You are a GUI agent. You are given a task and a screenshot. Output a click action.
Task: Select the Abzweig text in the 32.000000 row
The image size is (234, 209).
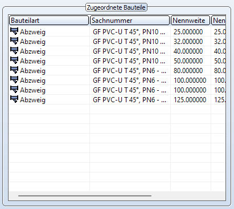(x=32, y=42)
